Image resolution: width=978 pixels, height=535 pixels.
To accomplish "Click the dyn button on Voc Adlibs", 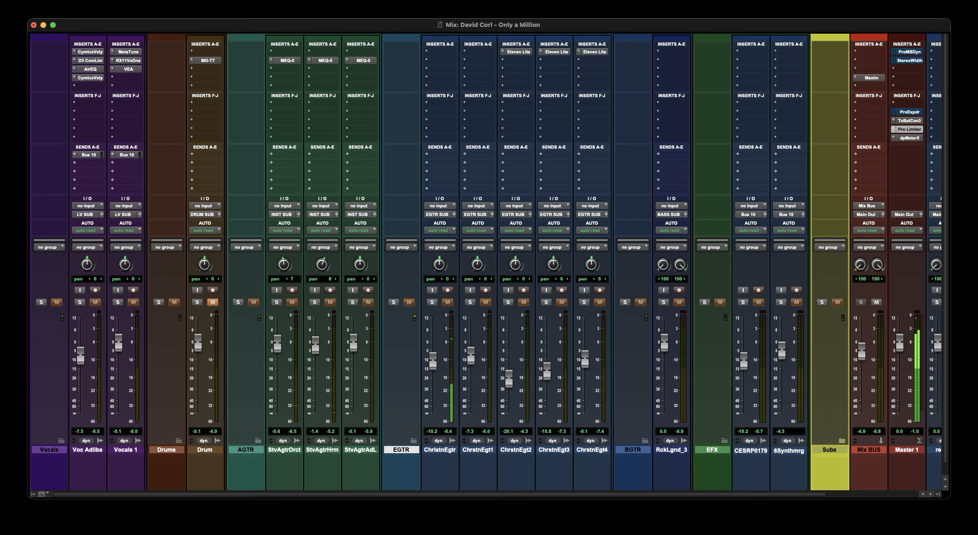I will pyautogui.click(x=86, y=441).
